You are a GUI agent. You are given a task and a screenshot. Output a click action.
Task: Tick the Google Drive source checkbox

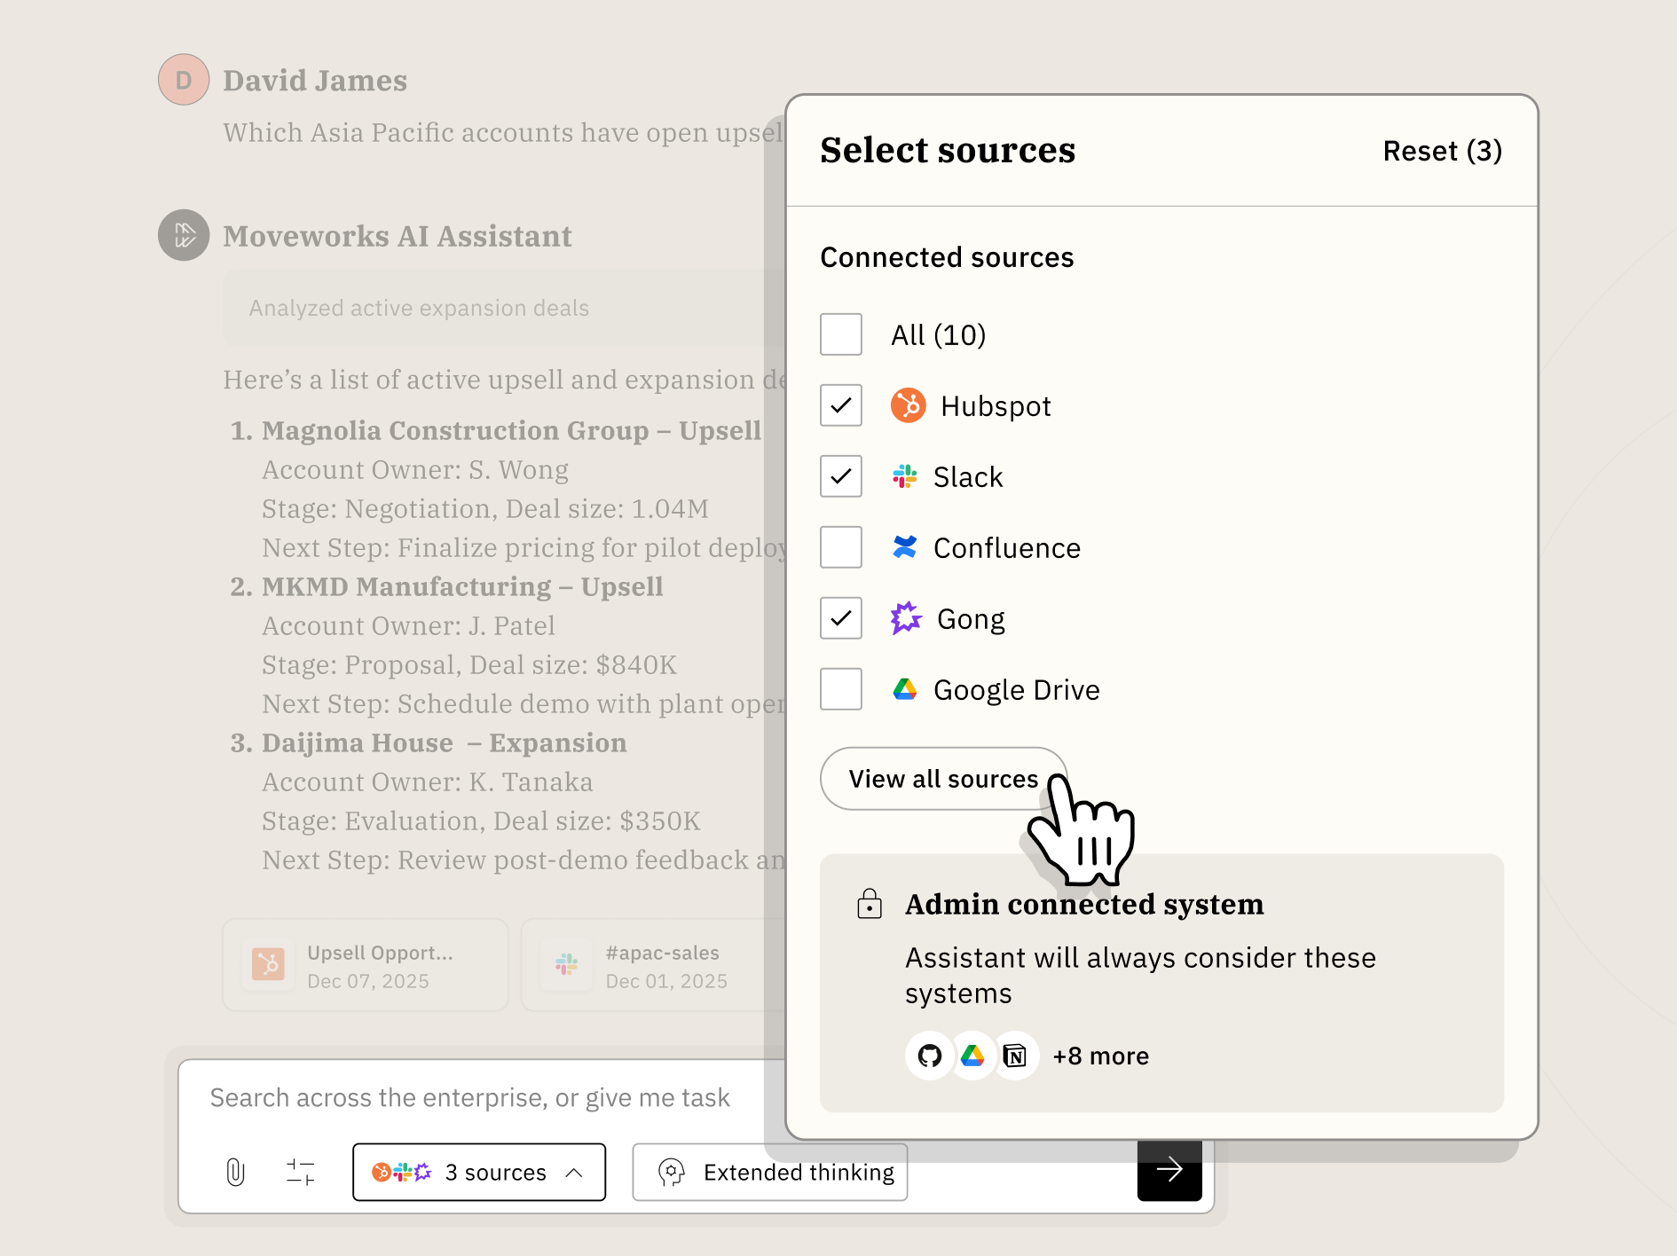(x=841, y=689)
